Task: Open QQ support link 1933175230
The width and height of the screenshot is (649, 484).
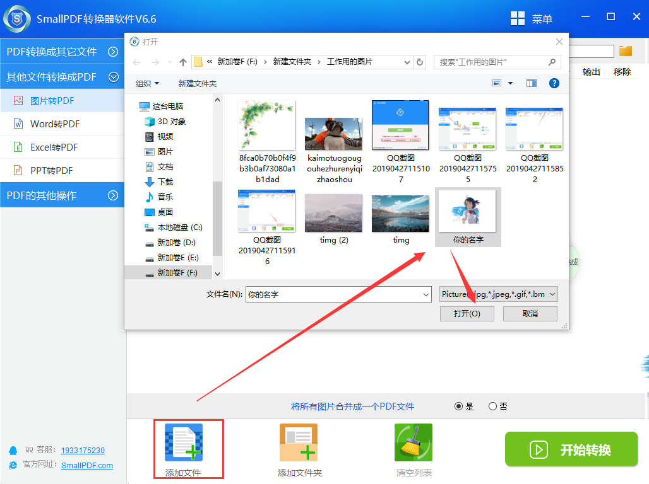Action: (83, 450)
